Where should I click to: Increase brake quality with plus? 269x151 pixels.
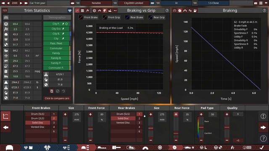pos(227,115)
